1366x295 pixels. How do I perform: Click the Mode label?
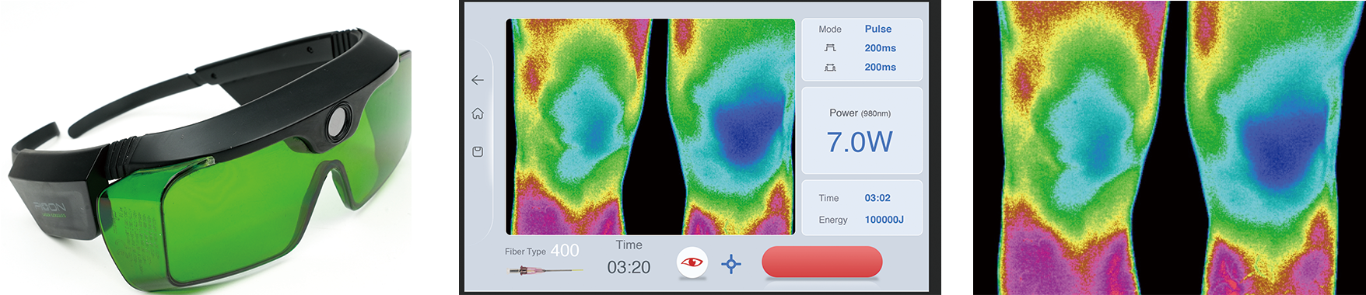pyautogui.click(x=830, y=29)
